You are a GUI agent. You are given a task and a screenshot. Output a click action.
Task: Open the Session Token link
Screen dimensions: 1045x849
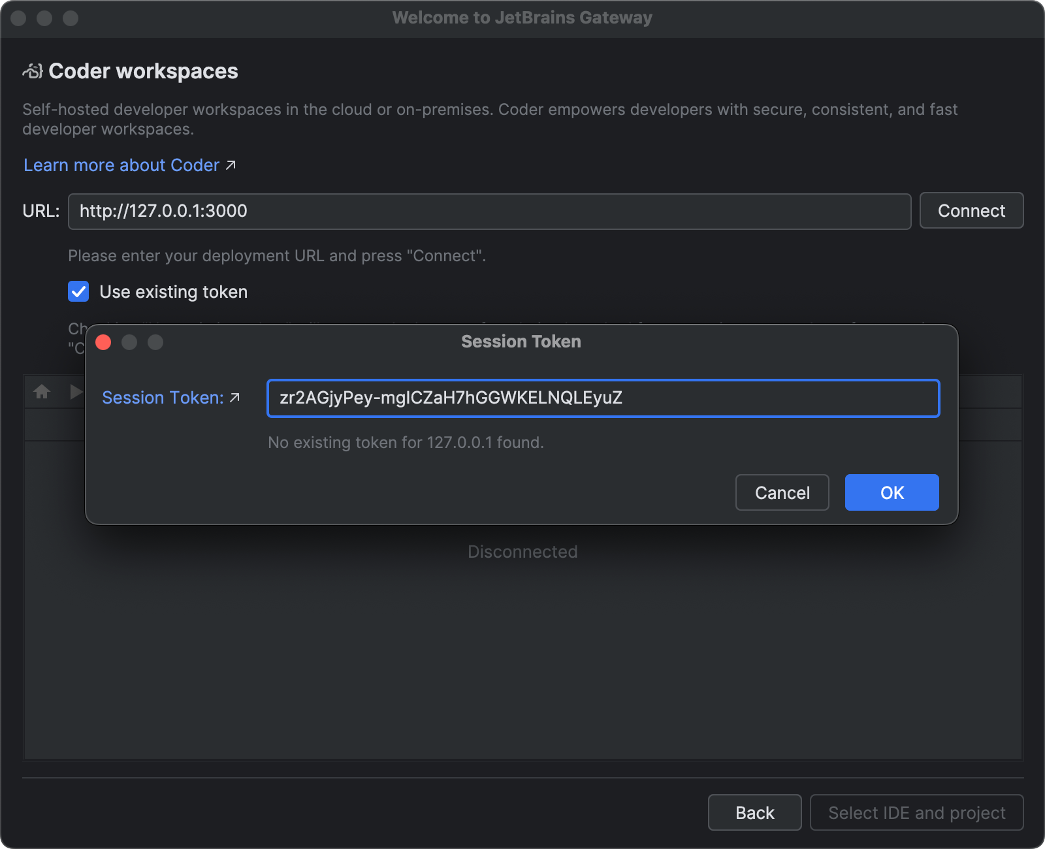pos(163,398)
